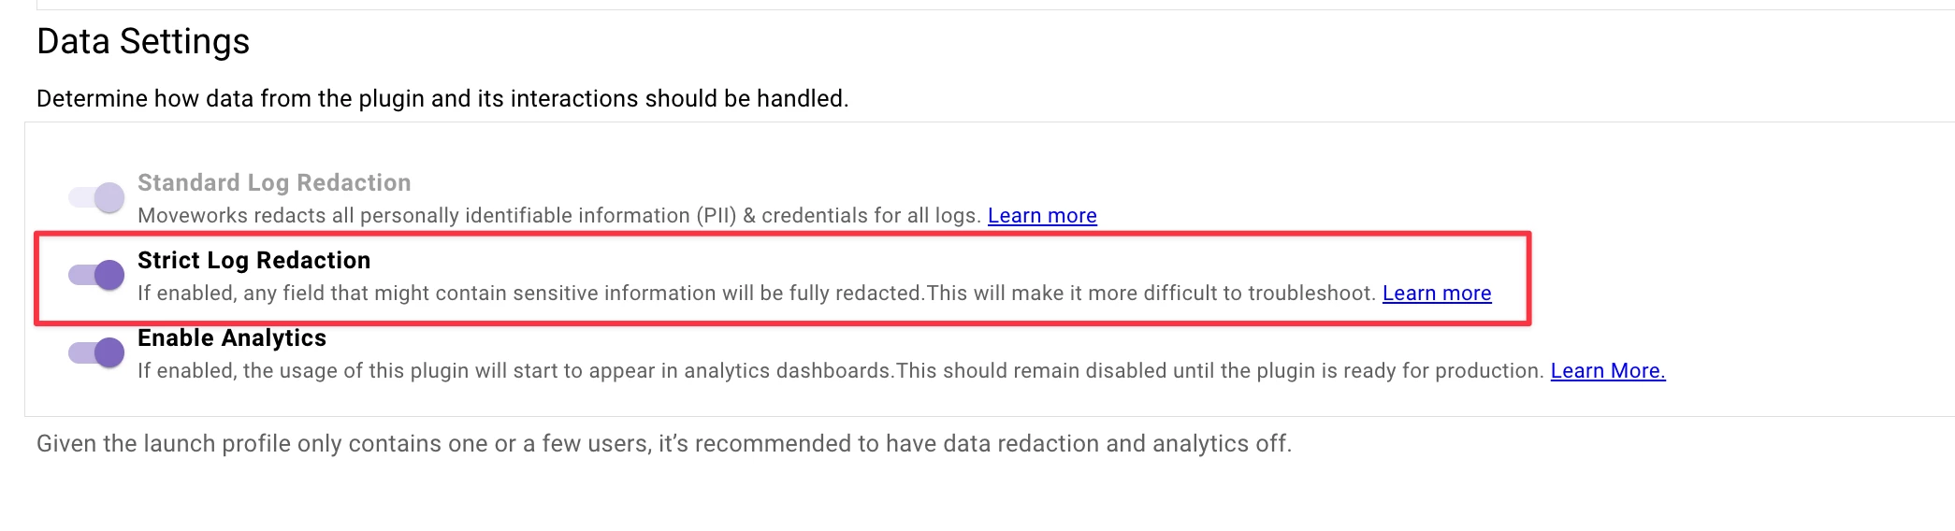1955x531 pixels.
Task: Click the 'fully redacted' strict redaction description
Action: tap(757, 294)
